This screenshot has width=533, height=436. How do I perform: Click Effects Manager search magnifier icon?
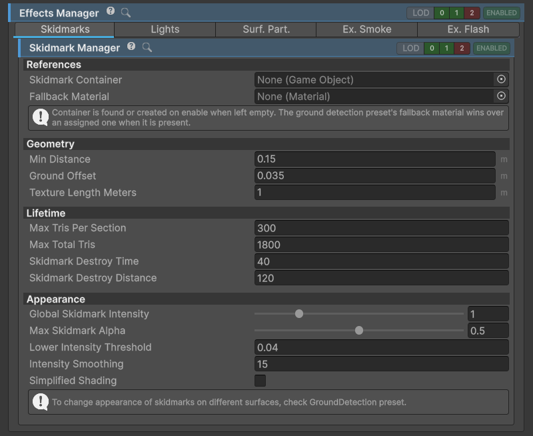pos(126,13)
